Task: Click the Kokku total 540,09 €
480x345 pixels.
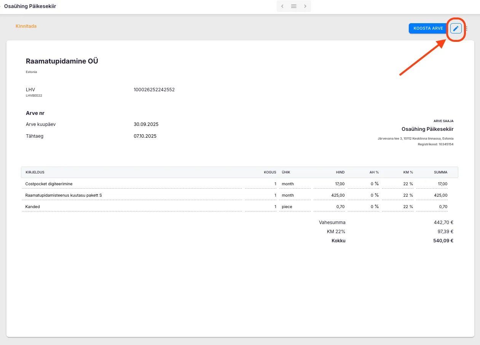Action: click(x=443, y=240)
